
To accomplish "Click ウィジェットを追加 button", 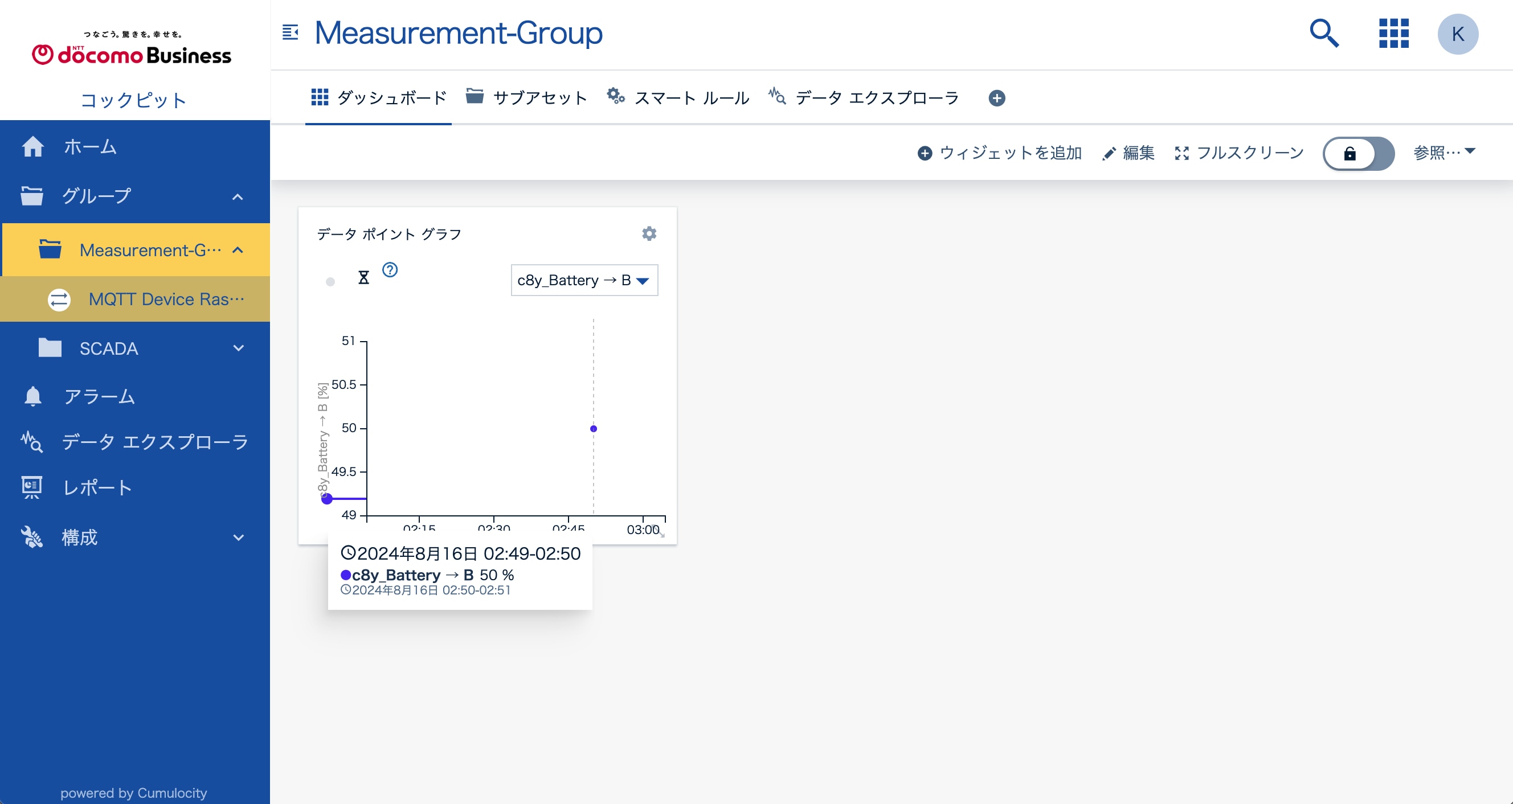I will (1000, 153).
